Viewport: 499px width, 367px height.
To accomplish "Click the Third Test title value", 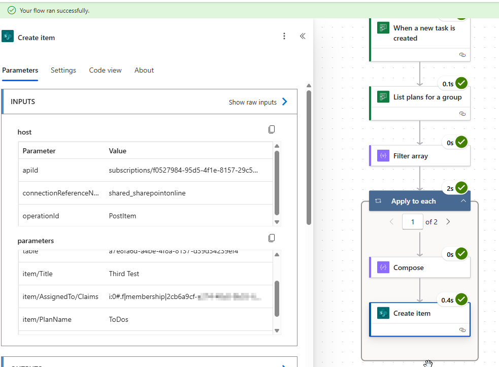I will point(124,274).
